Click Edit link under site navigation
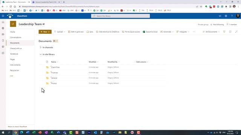The width and height of the screenshot is (241, 135). point(12,76)
